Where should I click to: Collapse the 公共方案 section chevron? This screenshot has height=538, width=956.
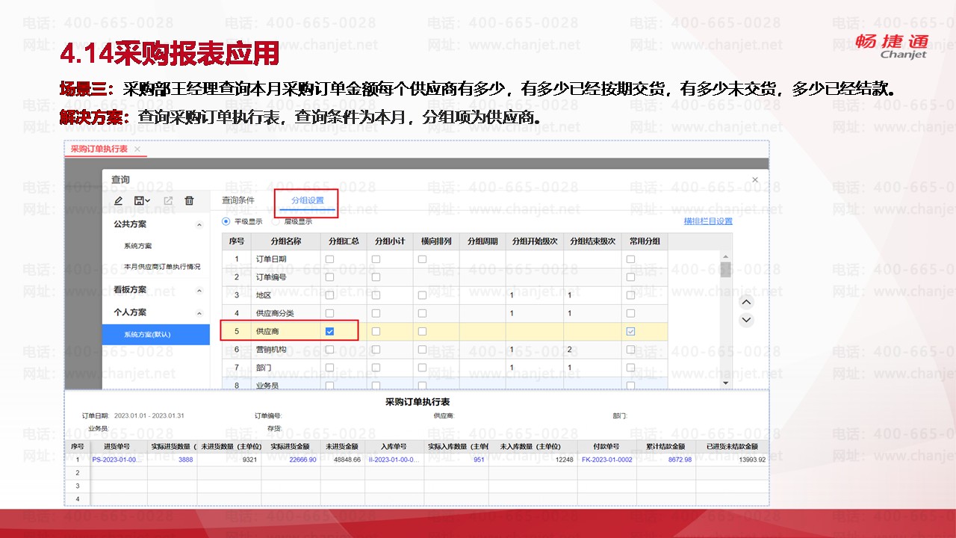(x=199, y=224)
